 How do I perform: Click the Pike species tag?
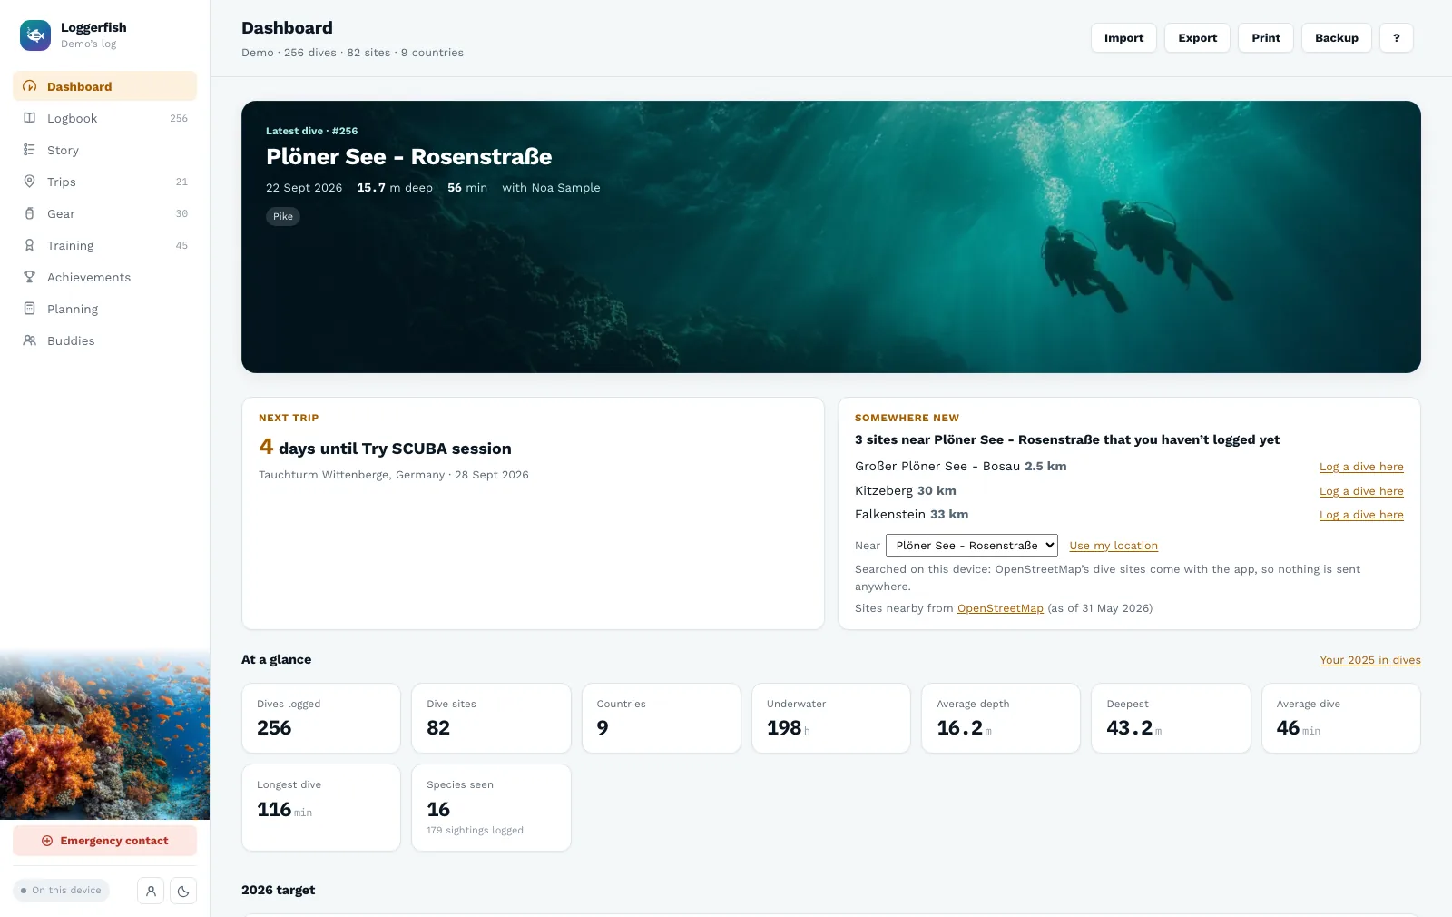[283, 216]
